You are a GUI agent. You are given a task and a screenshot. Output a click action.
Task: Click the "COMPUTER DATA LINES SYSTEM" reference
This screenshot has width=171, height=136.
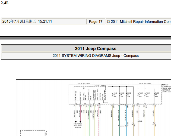[78, 126]
